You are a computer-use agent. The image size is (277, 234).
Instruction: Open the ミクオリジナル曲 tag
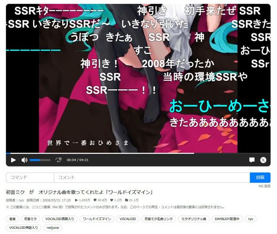coord(194,219)
